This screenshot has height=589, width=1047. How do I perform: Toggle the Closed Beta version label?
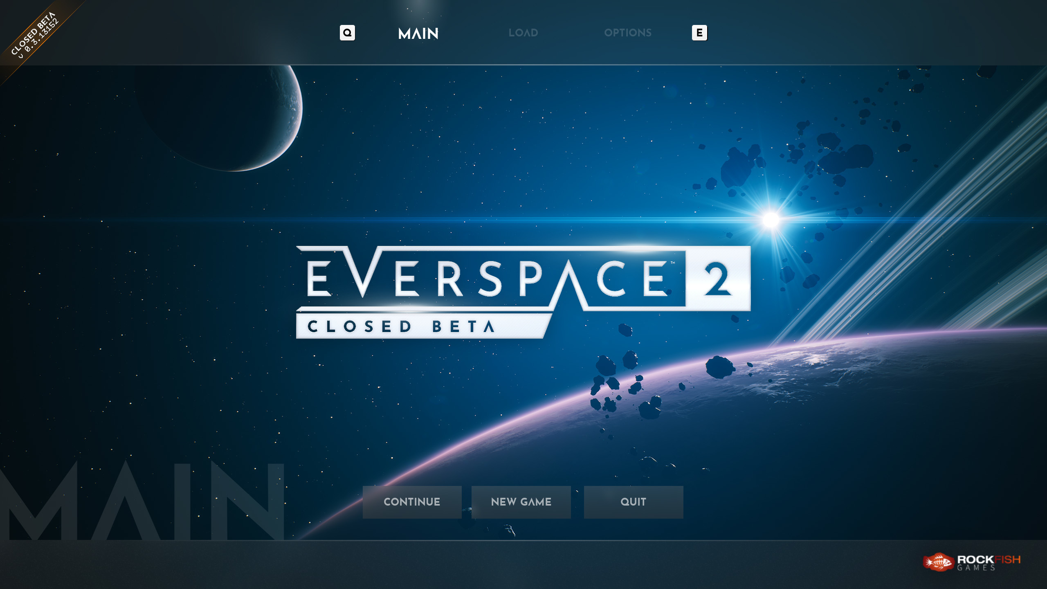click(29, 29)
